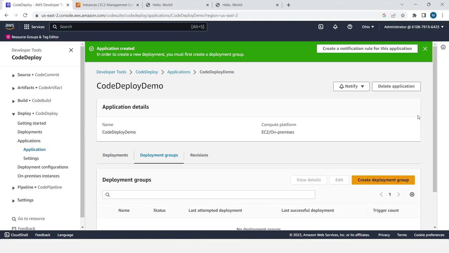Open Deployment configurations in the sidebar

pyautogui.click(x=43, y=167)
